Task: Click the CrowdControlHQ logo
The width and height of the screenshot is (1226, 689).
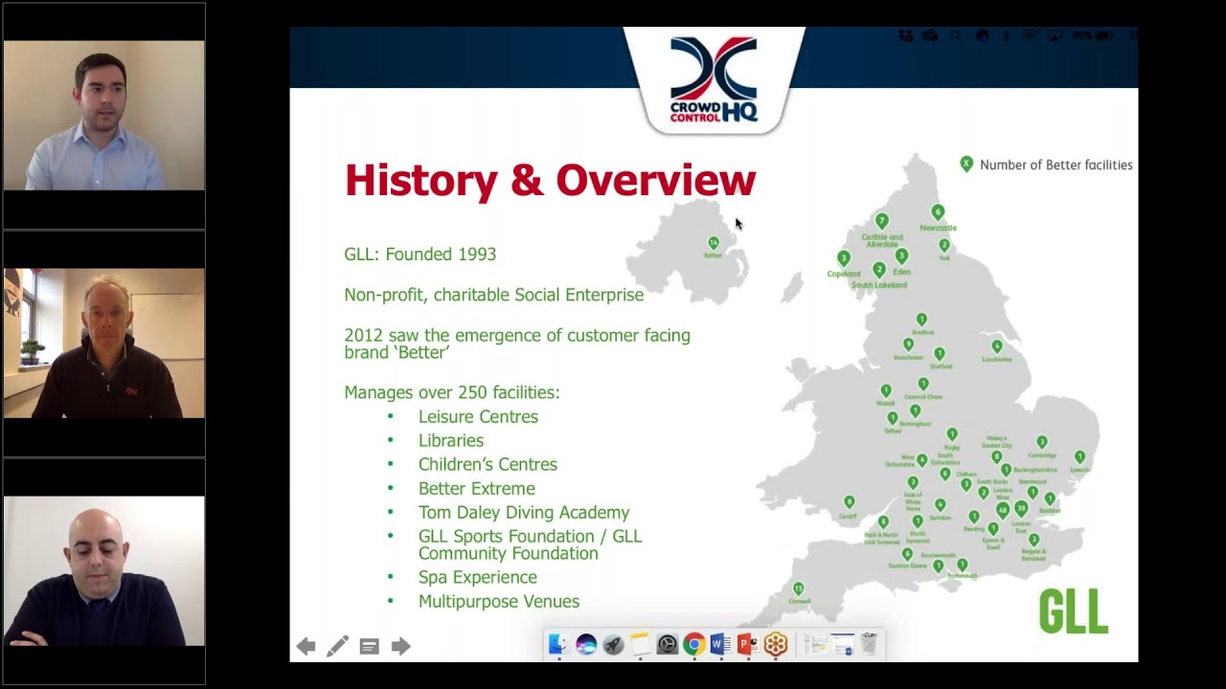Action: pos(714,80)
